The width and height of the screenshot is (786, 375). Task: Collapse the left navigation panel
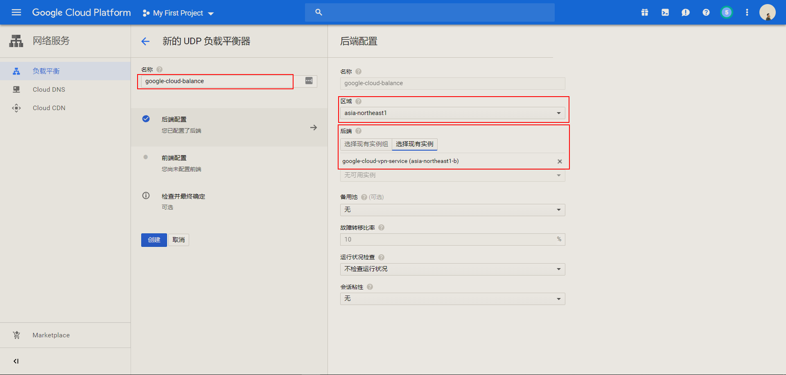coord(16,361)
